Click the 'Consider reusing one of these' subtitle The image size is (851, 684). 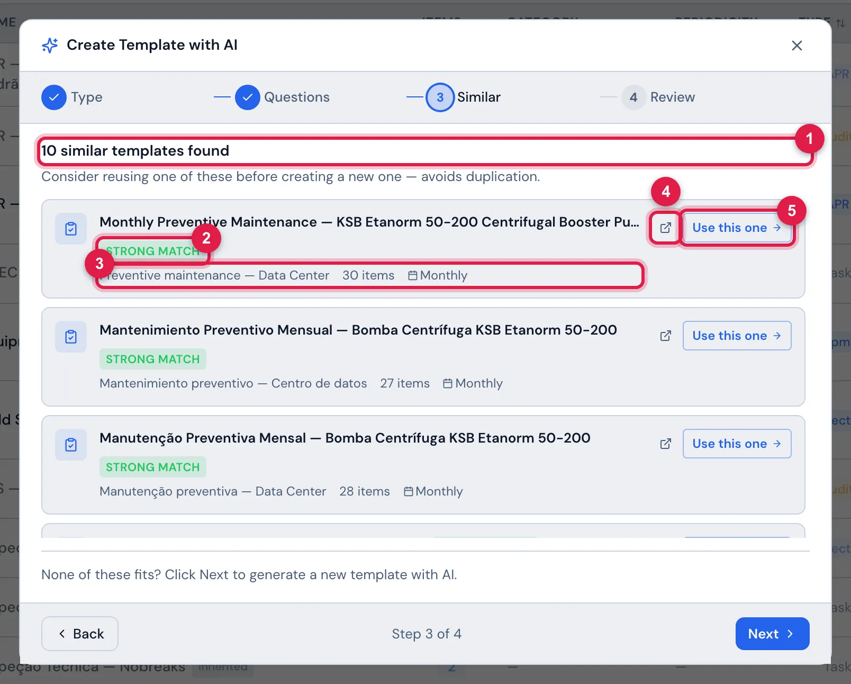click(x=291, y=177)
